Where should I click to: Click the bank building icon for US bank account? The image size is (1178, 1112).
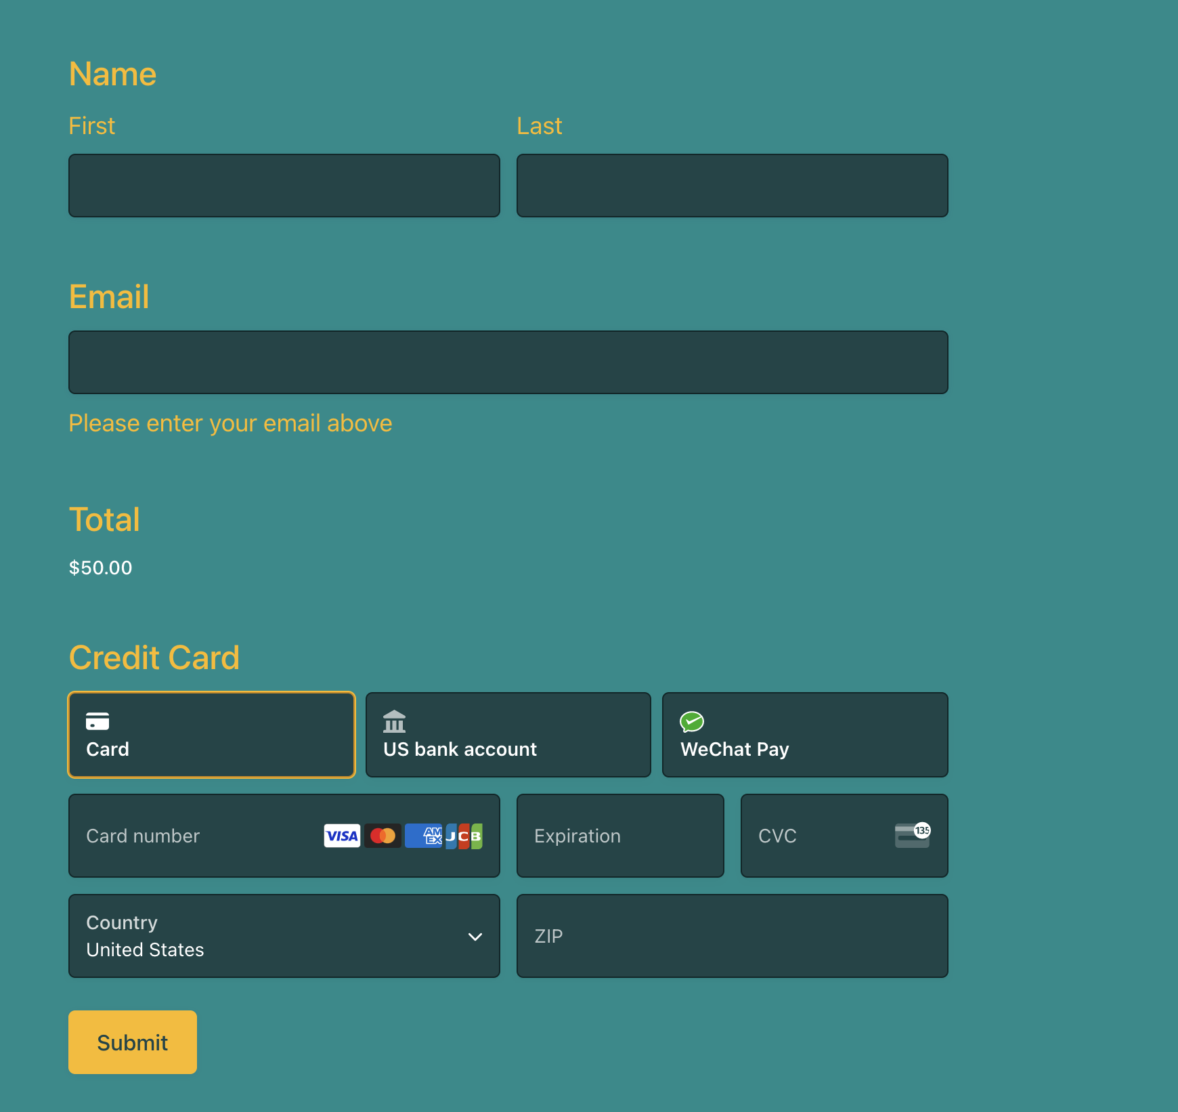click(x=394, y=721)
